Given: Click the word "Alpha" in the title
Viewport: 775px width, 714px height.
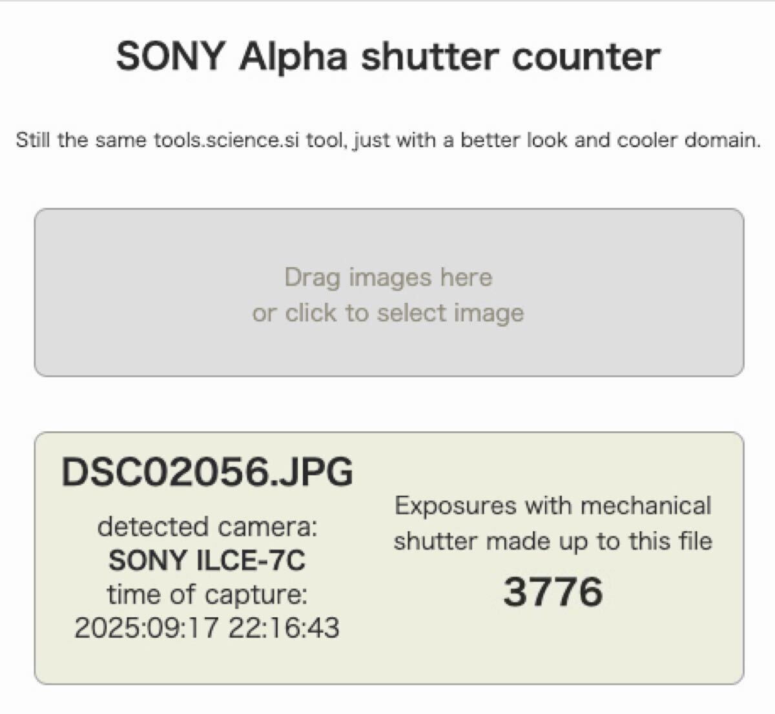Looking at the screenshot, I should [x=293, y=56].
